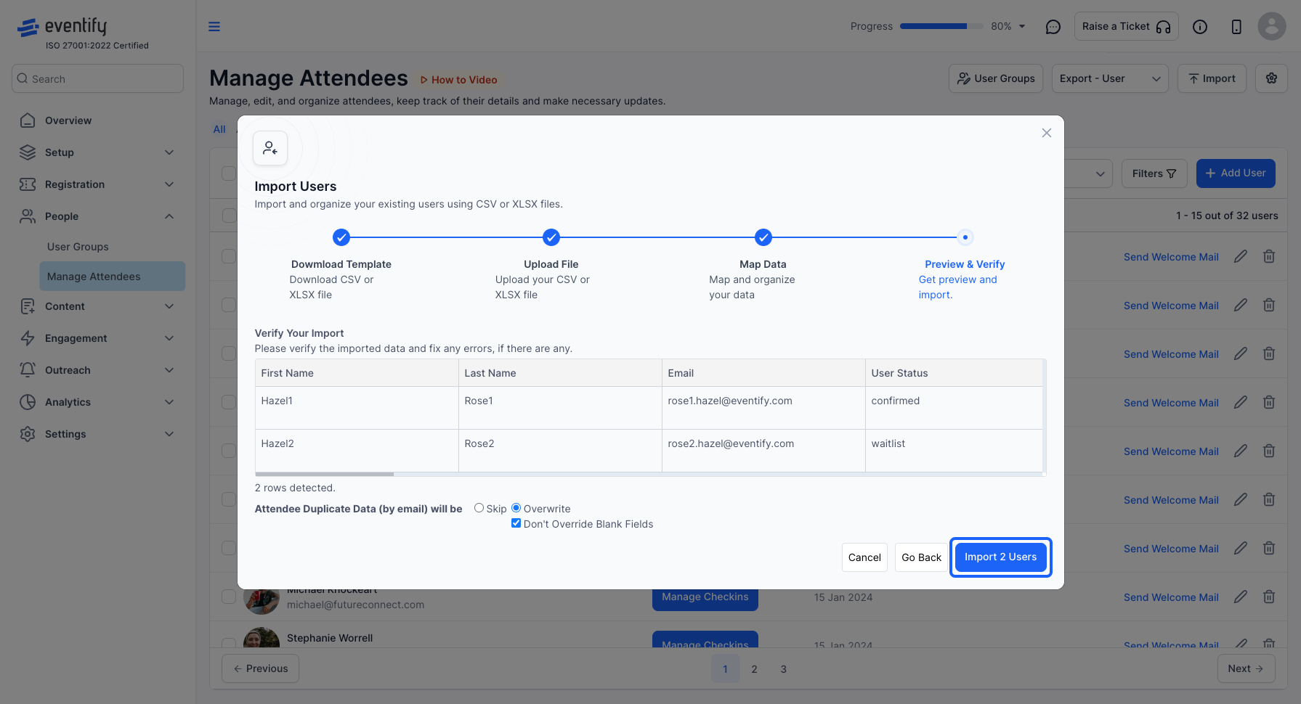Expand the Content sidebar section
Image resolution: width=1301 pixels, height=704 pixels.
pos(169,306)
